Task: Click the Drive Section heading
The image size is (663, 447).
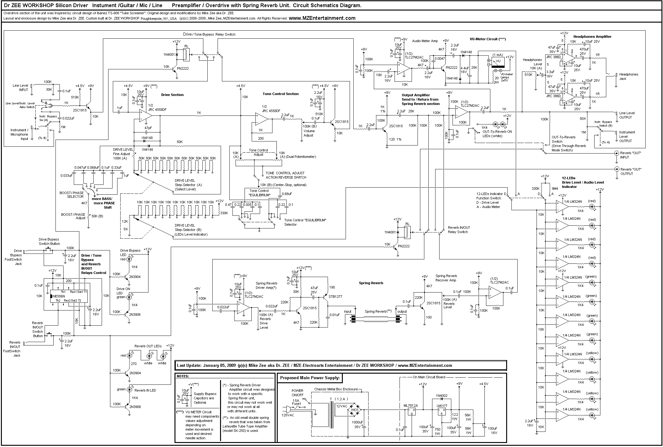Action: pyautogui.click(x=172, y=95)
